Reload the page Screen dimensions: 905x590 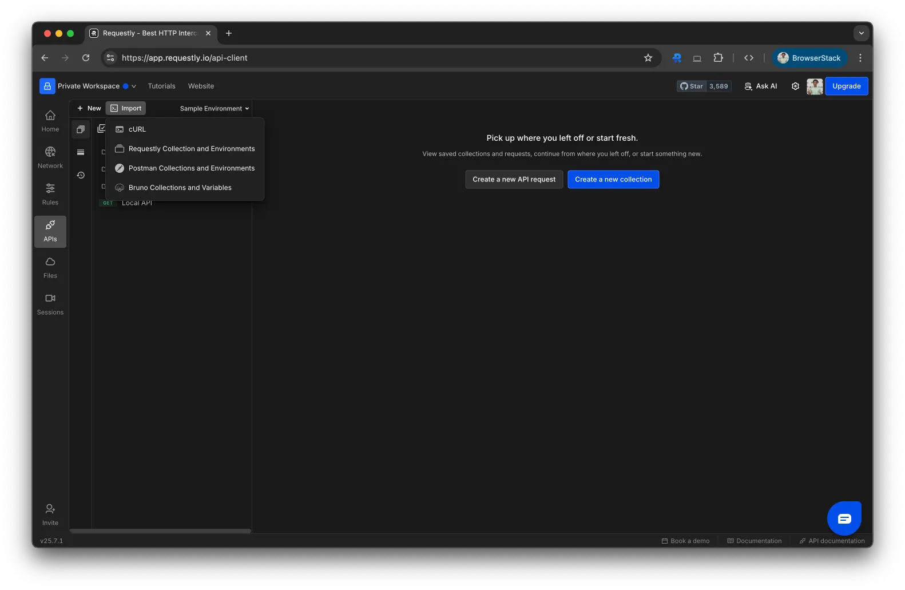point(86,58)
